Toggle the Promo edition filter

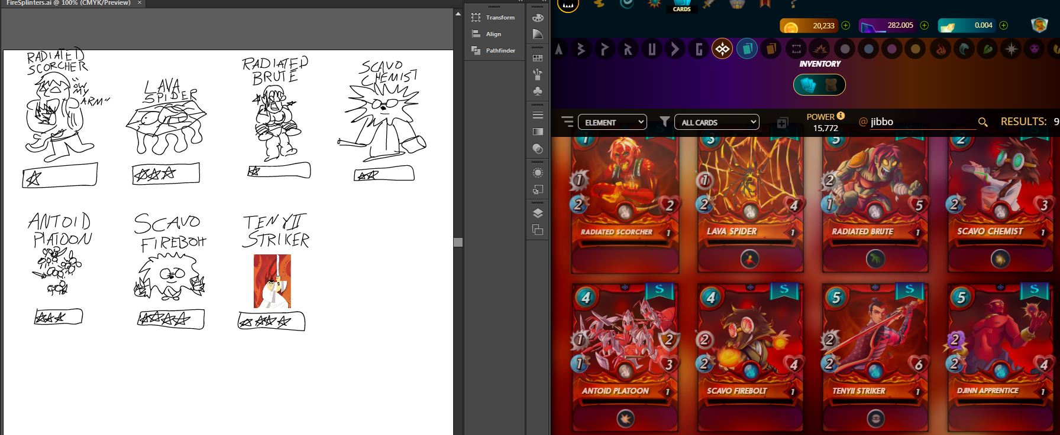click(x=604, y=49)
